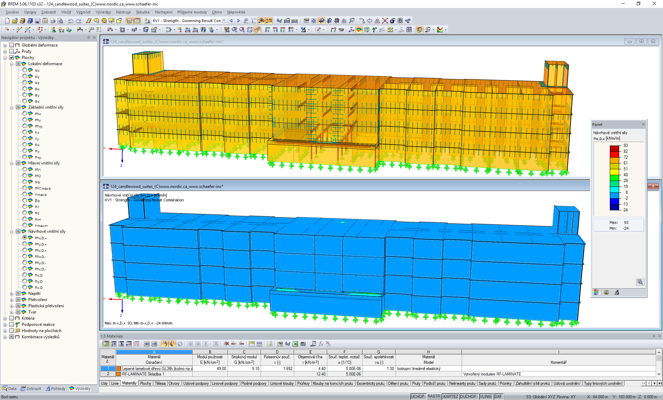The width and height of the screenshot is (663, 400).
Task: Collapse the Návrhové vnitřní síly tree branch
Action: pos(11,231)
